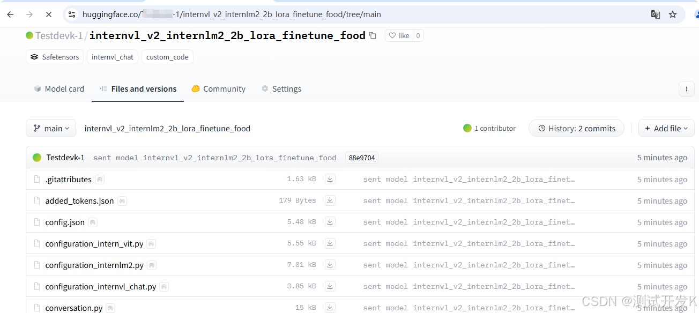The image size is (699, 313).
Task: Open the configuration_intern_vit.py file
Action: click(x=94, y=244)
